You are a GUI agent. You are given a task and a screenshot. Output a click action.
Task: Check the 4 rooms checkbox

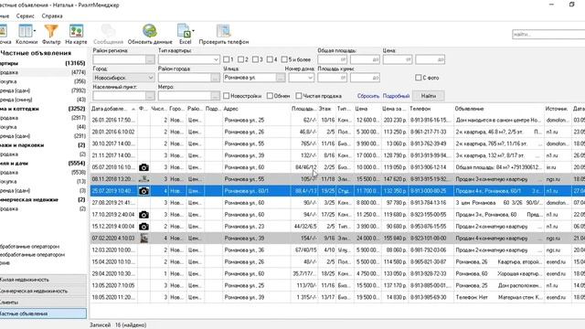tap(270, 59)
